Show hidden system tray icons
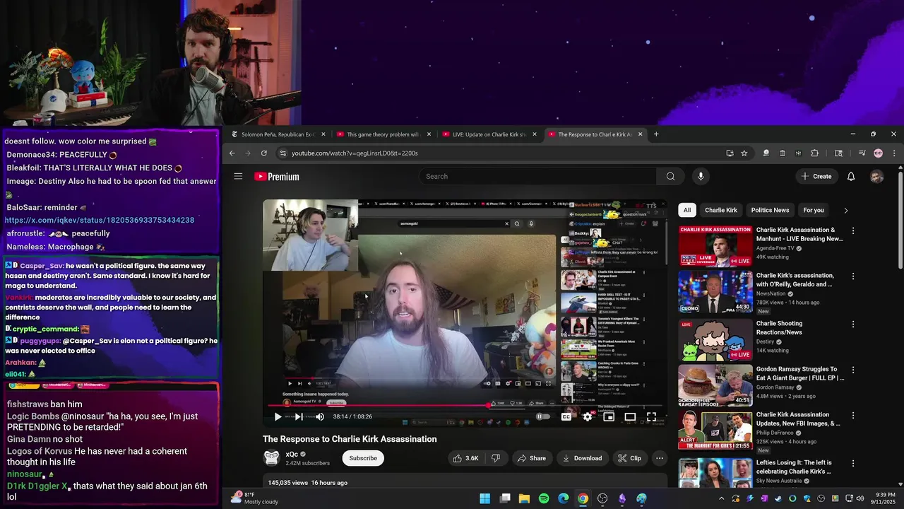 coord(721,498)
